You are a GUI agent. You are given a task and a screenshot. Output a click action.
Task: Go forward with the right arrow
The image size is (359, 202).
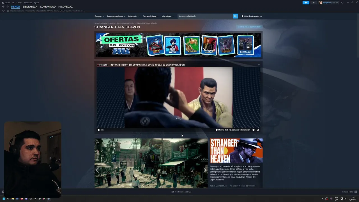coord(8,7)
